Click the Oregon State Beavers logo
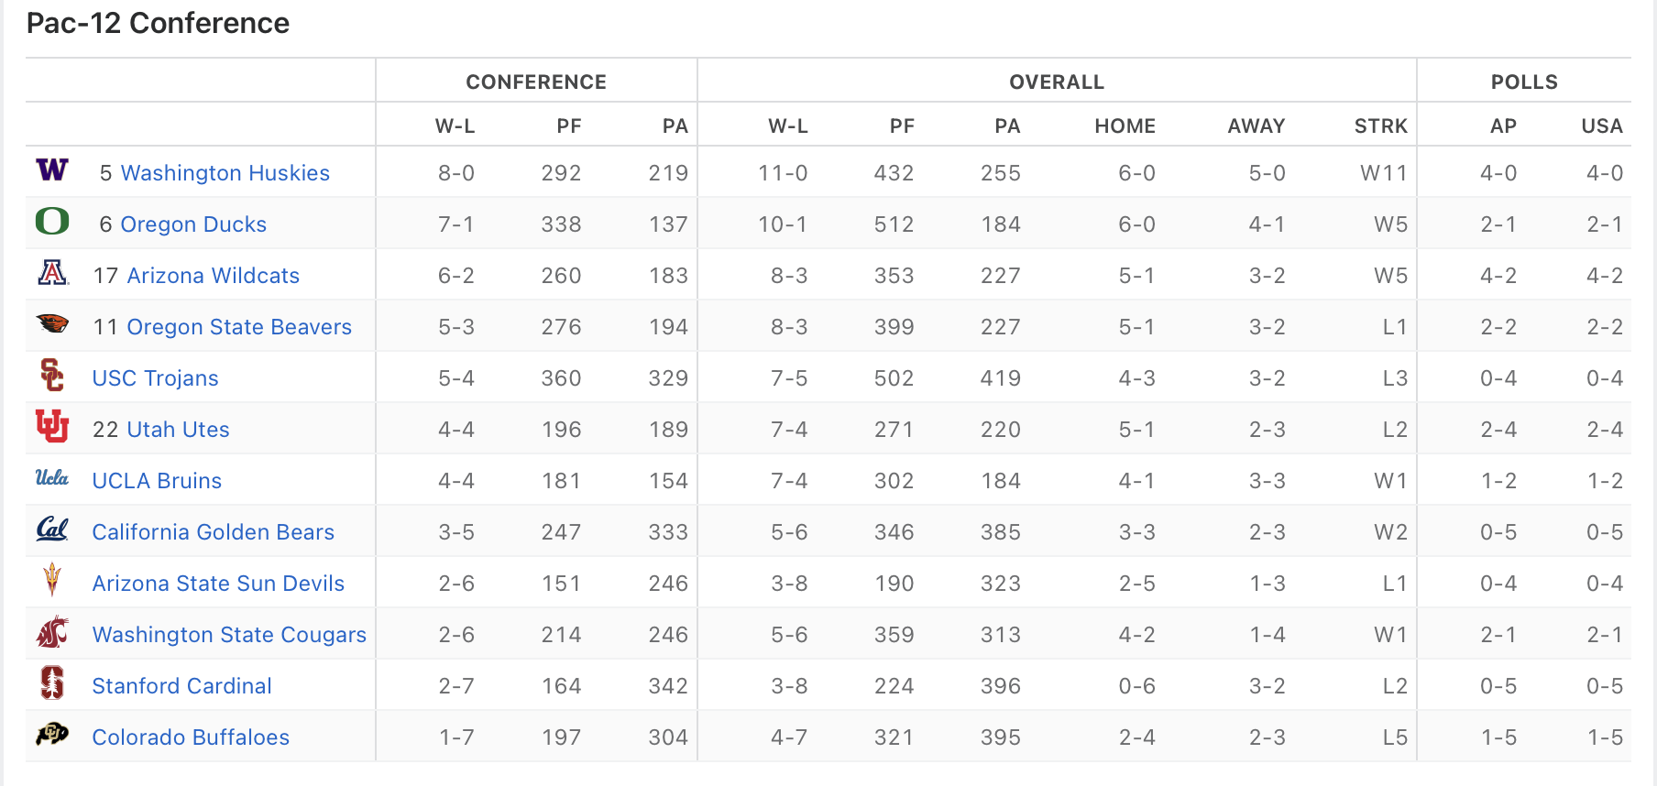The width and height of the screenshot is (1657, 786). pos(52,323)
